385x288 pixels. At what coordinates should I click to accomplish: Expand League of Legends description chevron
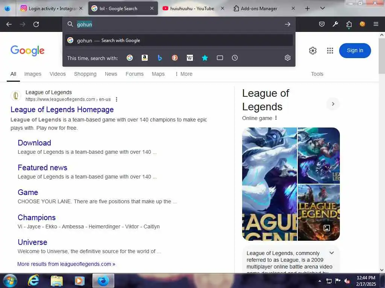click(x=332, y=253)
